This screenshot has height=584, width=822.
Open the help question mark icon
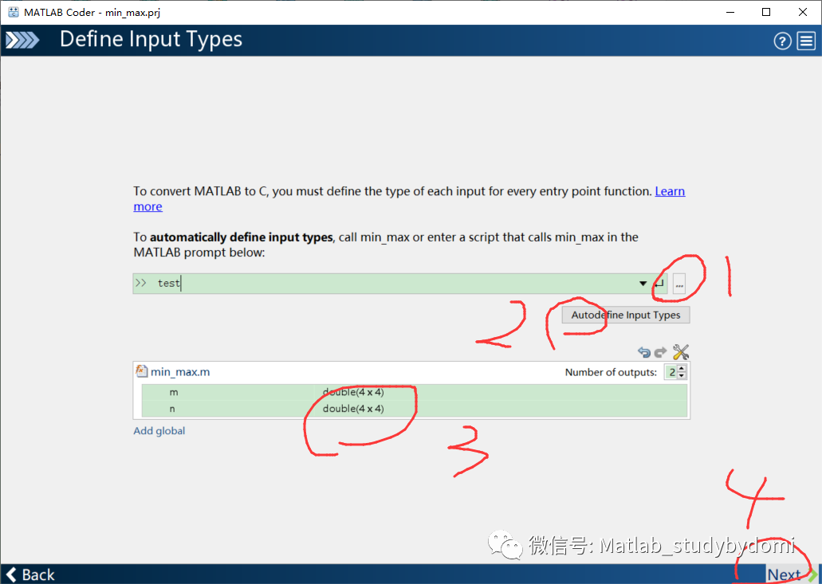coord(782,41)
